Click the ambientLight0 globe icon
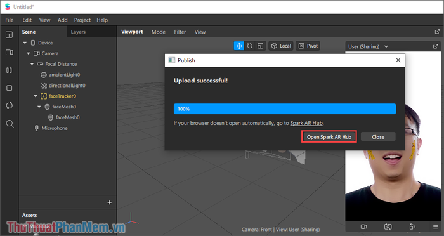The width and height of the screenshot is (444, 236). (x=44, y=75)
